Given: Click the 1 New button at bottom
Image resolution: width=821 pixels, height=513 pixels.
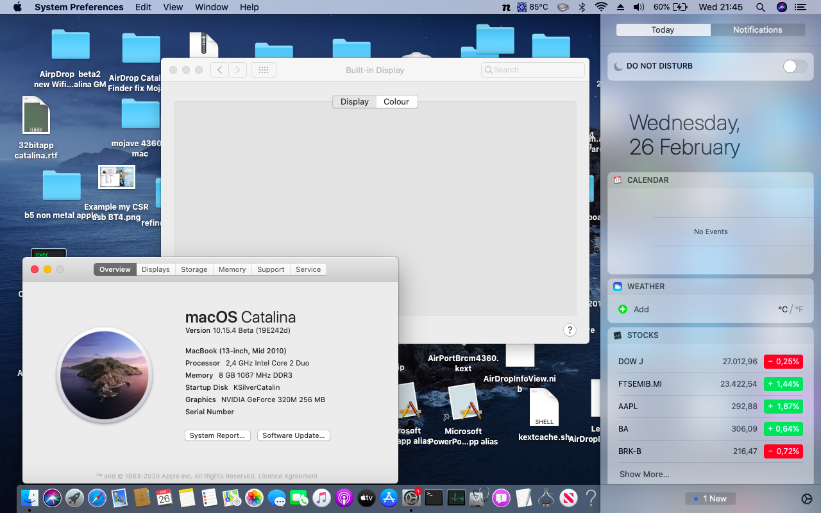Looking at the screenshot, I should tap(711, 498).
